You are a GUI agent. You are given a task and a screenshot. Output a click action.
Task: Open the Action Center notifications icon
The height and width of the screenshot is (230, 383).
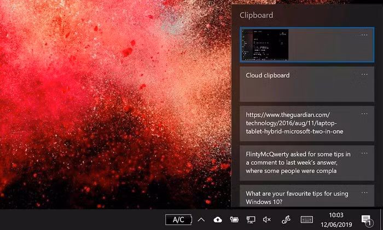(366, 220)
